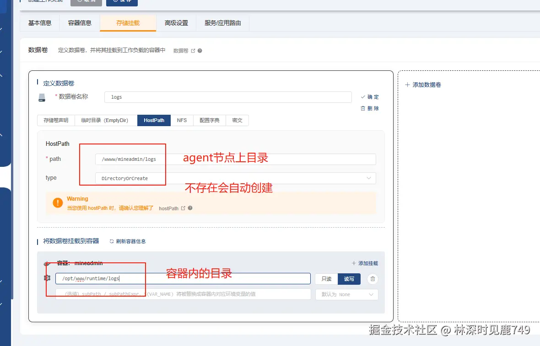540x346 pixels.
Task: Click the plus icon beside 添加数据卷
Action: coord(407,85)
